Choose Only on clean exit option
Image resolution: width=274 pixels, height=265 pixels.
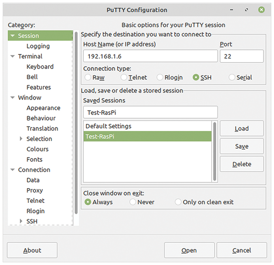click(x=178, y=202)
